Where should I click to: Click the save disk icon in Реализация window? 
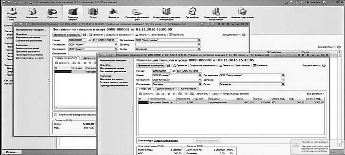pyautogui.click(x=168, y=66)
